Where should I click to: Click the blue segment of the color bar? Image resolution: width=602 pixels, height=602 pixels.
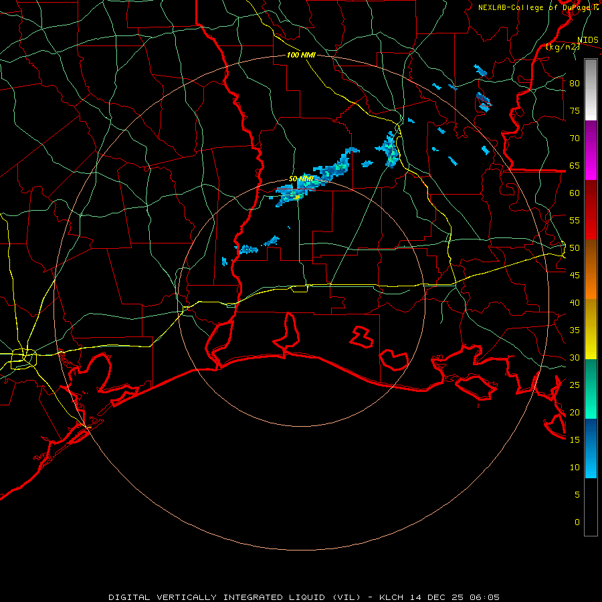pyautogui.click(x=591, y=448)
